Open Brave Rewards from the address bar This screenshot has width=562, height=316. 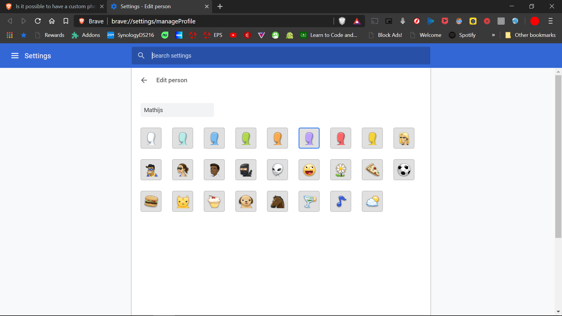[x=357, y=21]
